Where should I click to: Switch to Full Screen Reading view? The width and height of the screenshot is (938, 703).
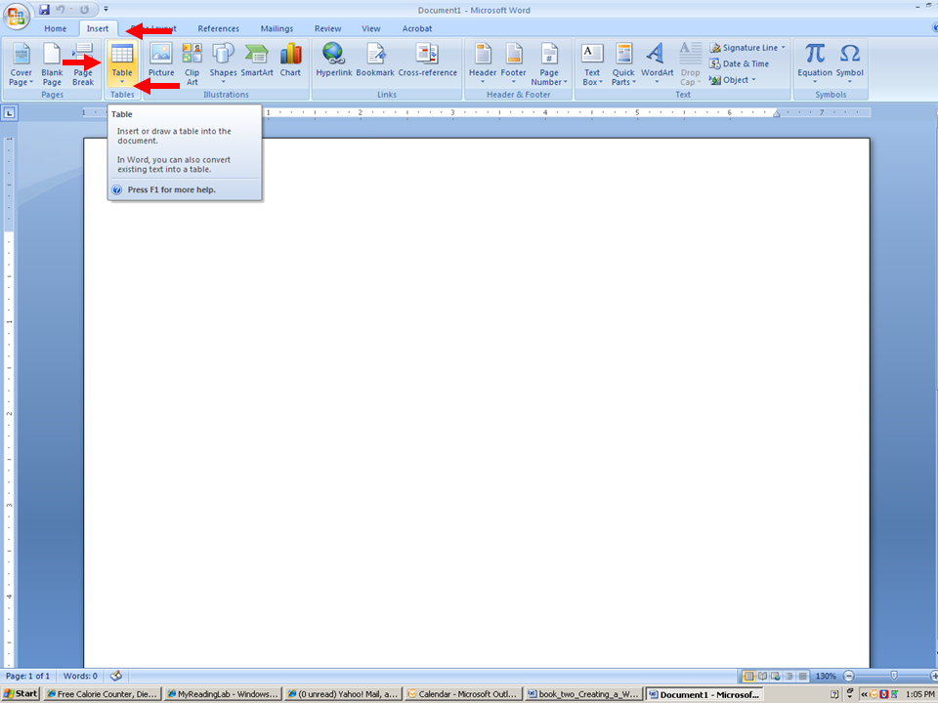click(x=762, y=676)
